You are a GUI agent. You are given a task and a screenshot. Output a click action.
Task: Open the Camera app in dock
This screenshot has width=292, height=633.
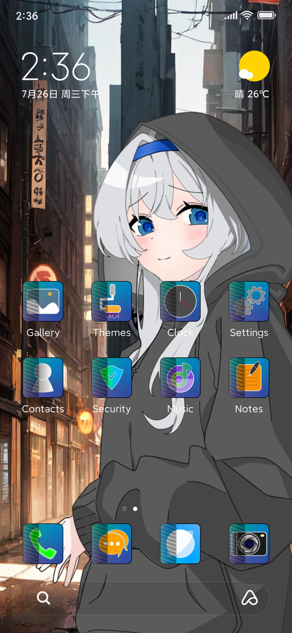(249, 544)
